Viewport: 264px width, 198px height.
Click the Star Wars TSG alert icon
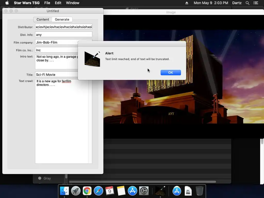92,59
